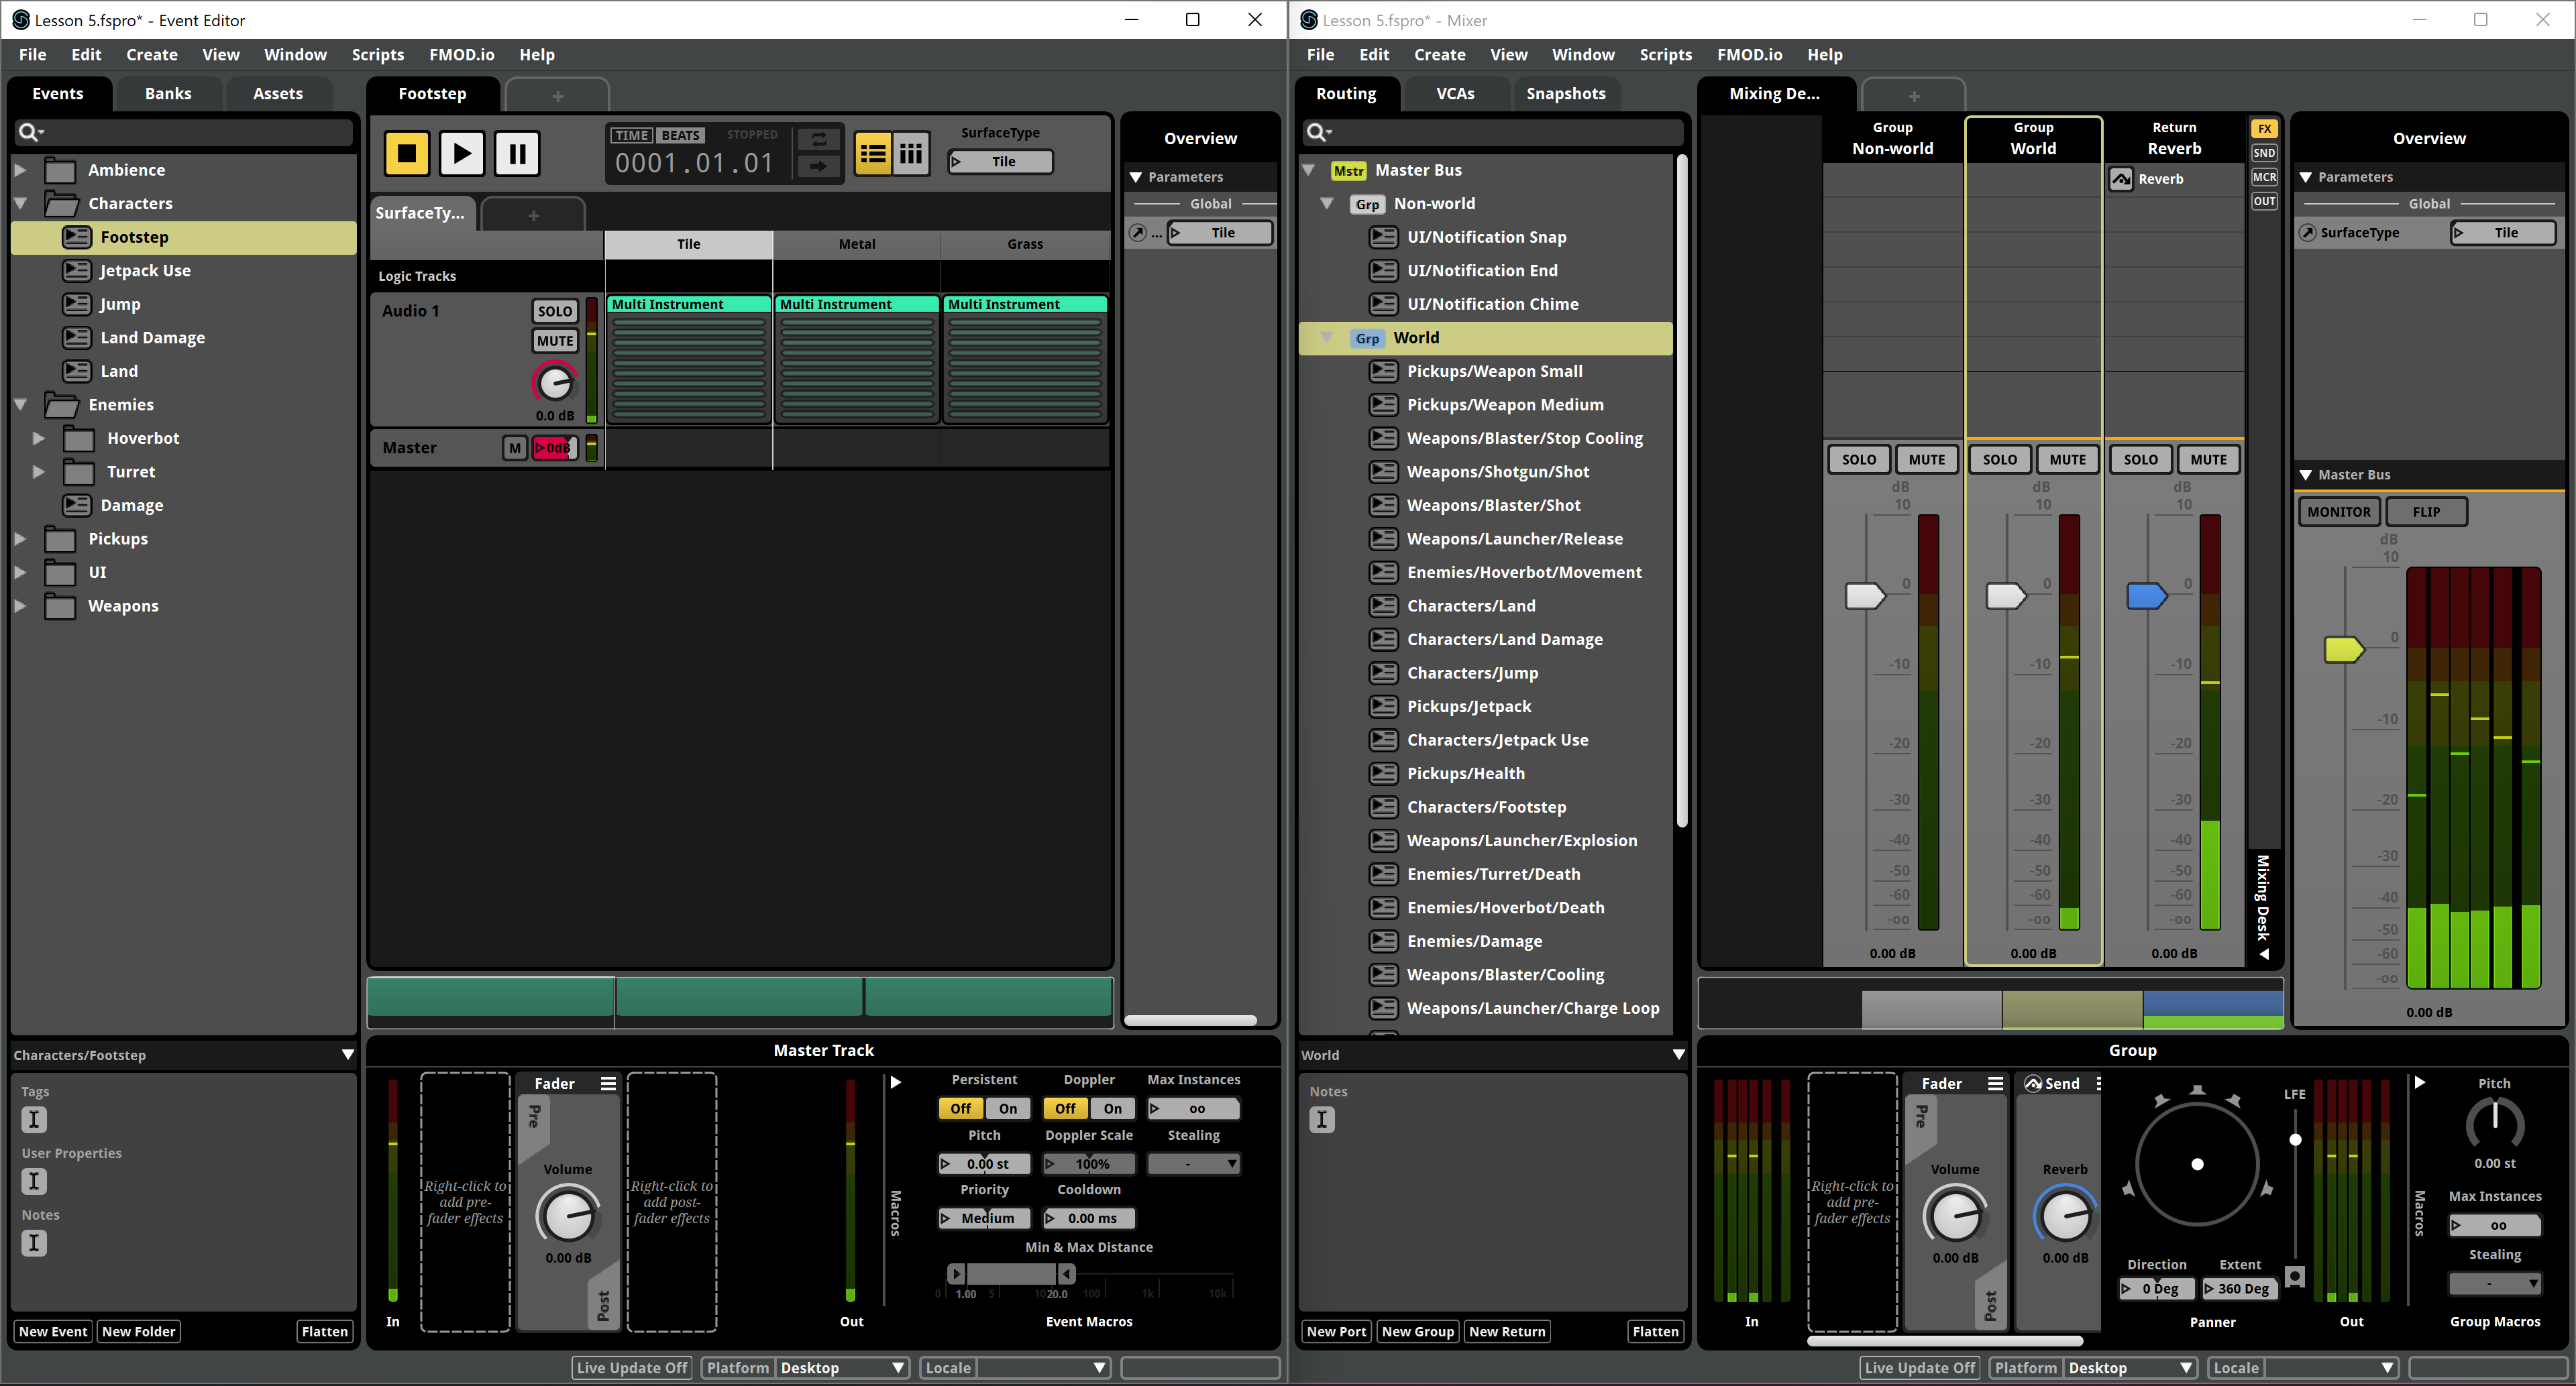Click the Play transport button
The image size is (2576, 1386).
click(461, 154)
